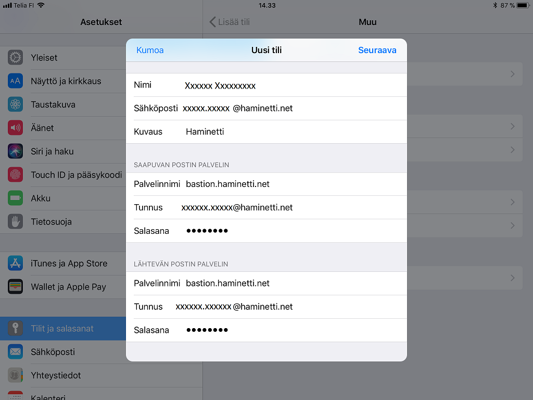The image size is (533, 400).
Task: Select Siri ja haku settings
Action: pyautogui.click(x=63, y=152)
